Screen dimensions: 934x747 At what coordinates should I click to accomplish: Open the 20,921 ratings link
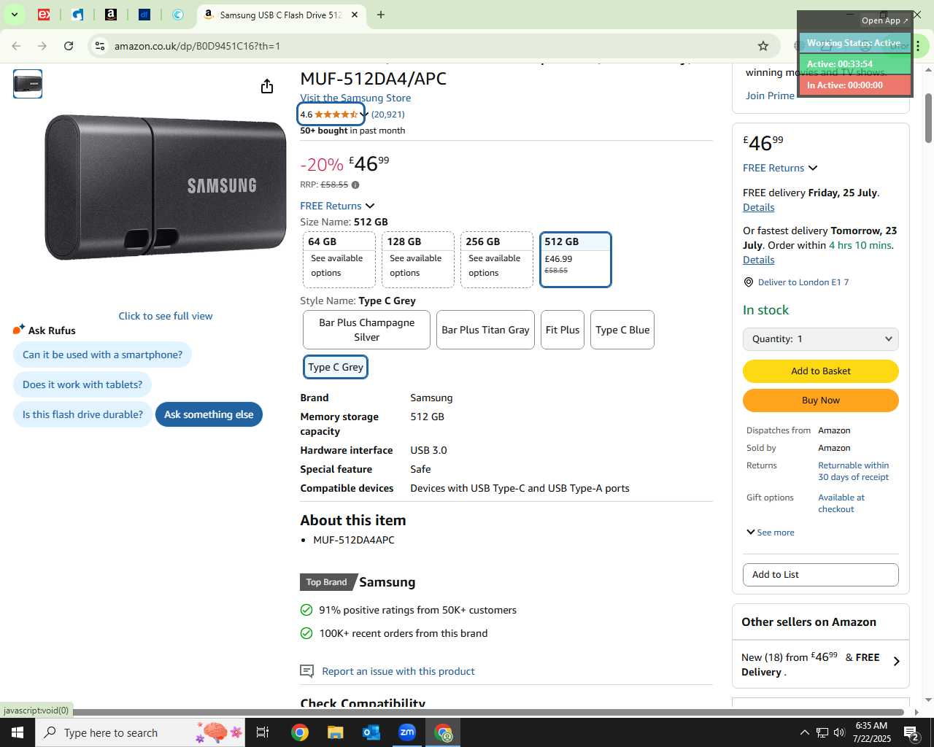click(387, 115)
